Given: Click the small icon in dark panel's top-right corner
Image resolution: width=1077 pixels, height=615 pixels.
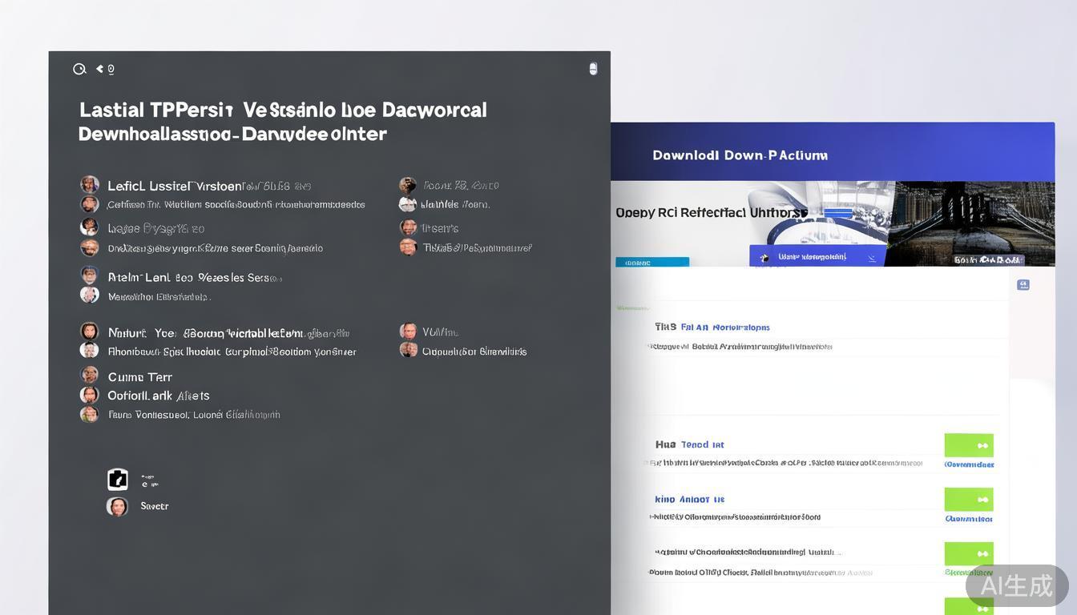Looking at the screenshot, I should pos(593,69).
